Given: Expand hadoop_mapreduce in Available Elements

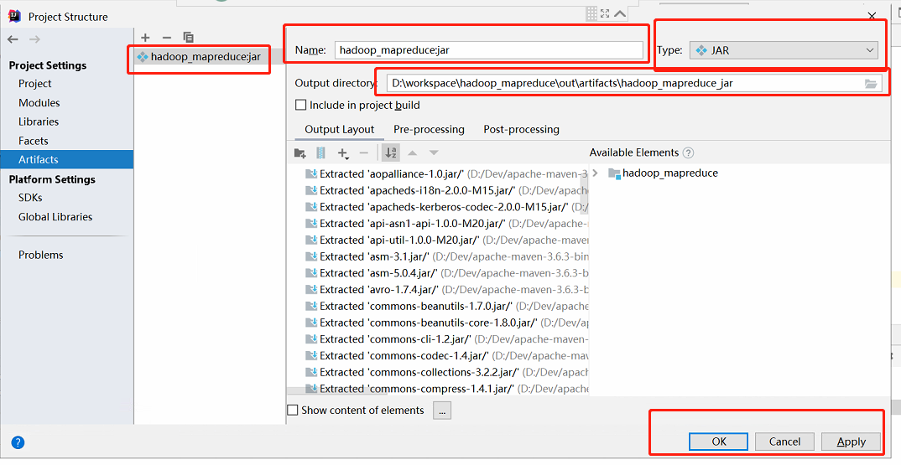Looking at the screenshot, I should click(x=596, y=173).
